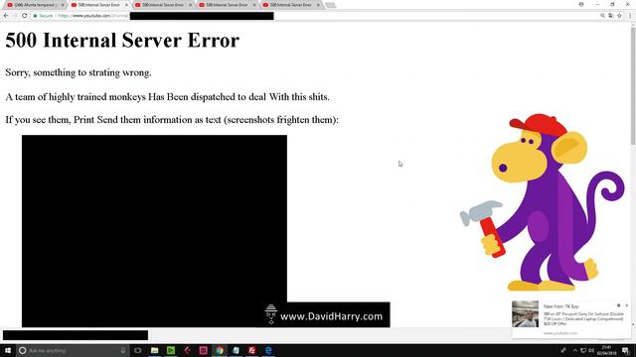Open File Explorer from the taskbar

[155, 350]
